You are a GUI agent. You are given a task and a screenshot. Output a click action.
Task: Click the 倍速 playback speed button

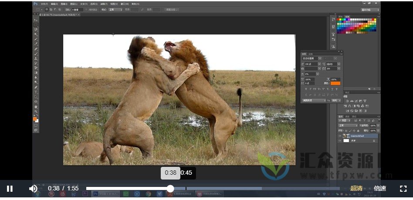380,189
